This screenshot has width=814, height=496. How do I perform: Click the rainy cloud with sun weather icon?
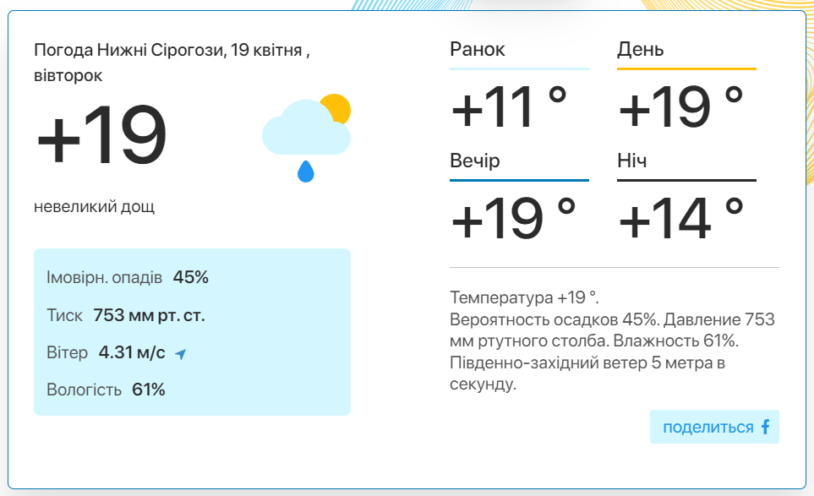306,138
